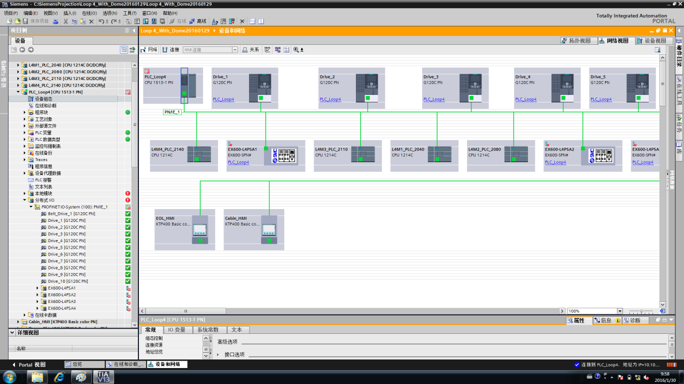Click the 网络 network button in editor toolbar

click(x=149, y=50)
